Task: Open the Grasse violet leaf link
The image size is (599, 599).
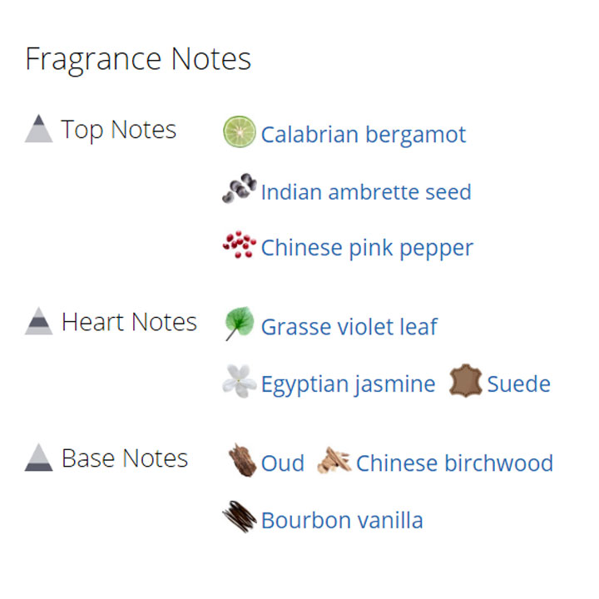Action: pos(349,327)
